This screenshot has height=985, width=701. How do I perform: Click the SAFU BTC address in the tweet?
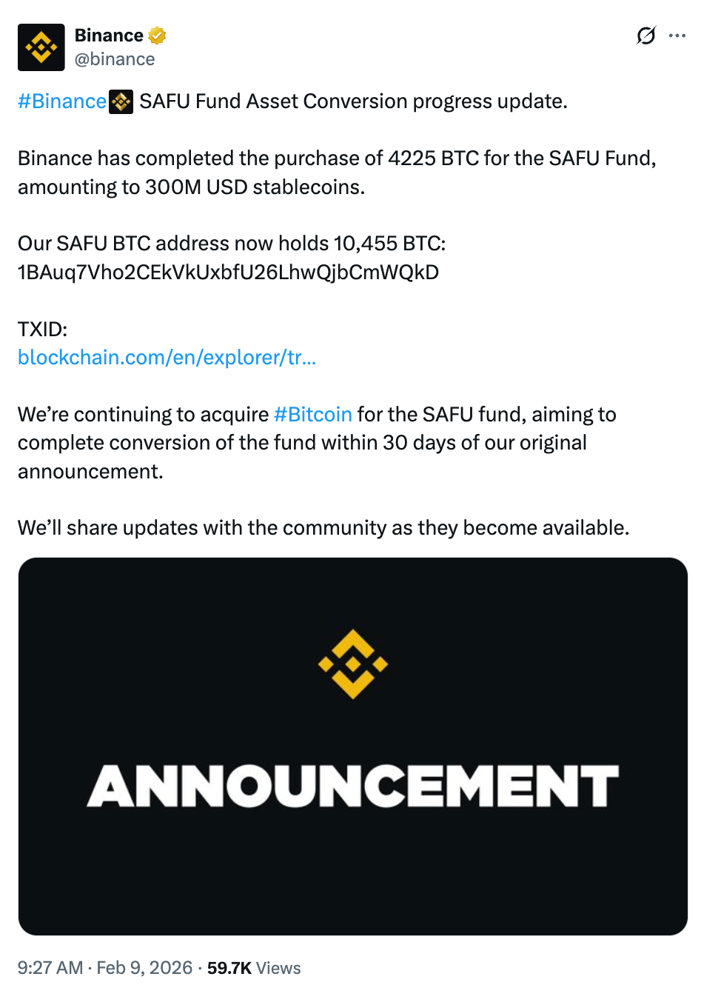point(228,272)
